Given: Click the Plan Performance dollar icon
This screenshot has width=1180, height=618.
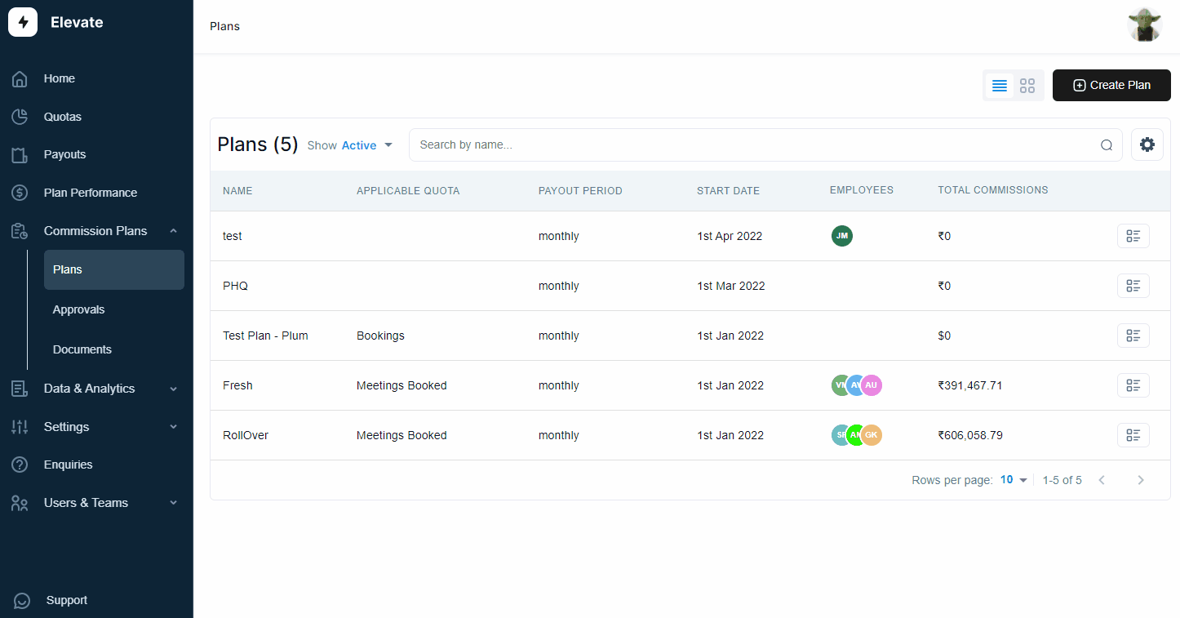Looking at the screenshot, I should coord(20,193).
